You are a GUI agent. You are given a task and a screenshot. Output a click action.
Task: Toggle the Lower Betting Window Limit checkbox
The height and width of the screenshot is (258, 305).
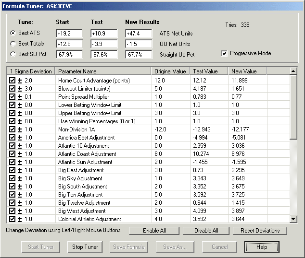pos(12,105)
